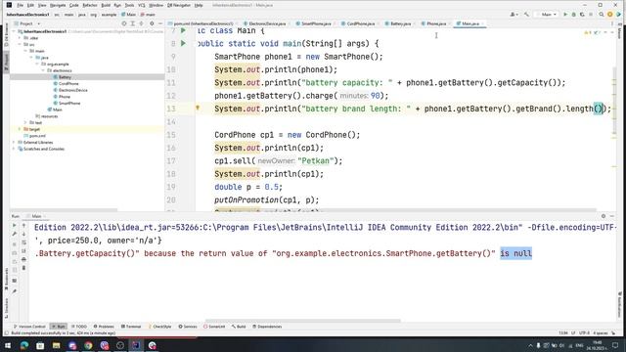Open Problems tool window button
The width and height of the screenshot is (626, 352).
click(x=104, y=327)
